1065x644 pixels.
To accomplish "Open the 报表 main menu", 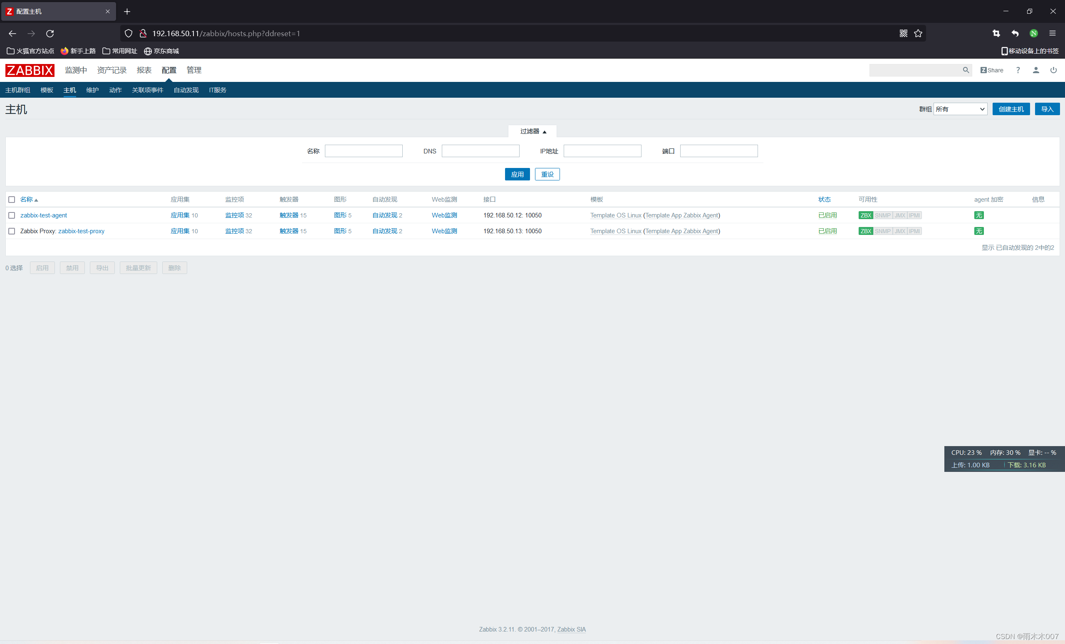I will pyautogui.click(x=144, y=70).
